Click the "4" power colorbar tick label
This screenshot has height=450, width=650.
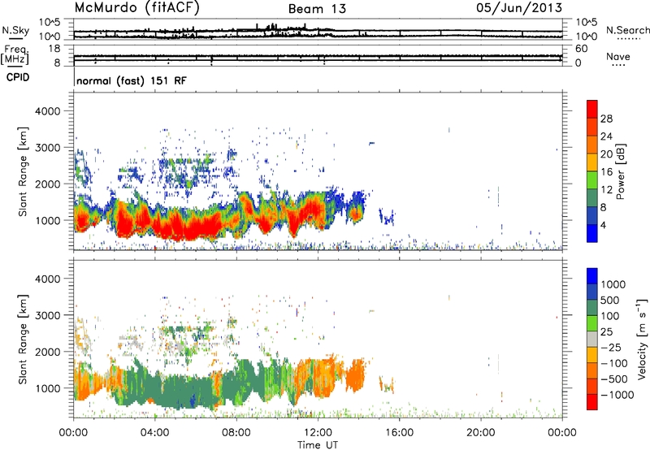(x=603, y=225)
